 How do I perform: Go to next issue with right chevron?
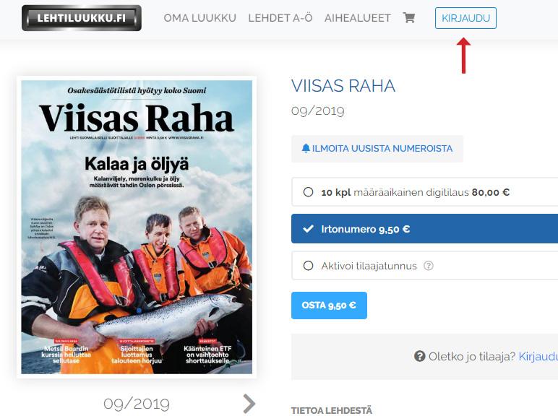click(249, 404)
